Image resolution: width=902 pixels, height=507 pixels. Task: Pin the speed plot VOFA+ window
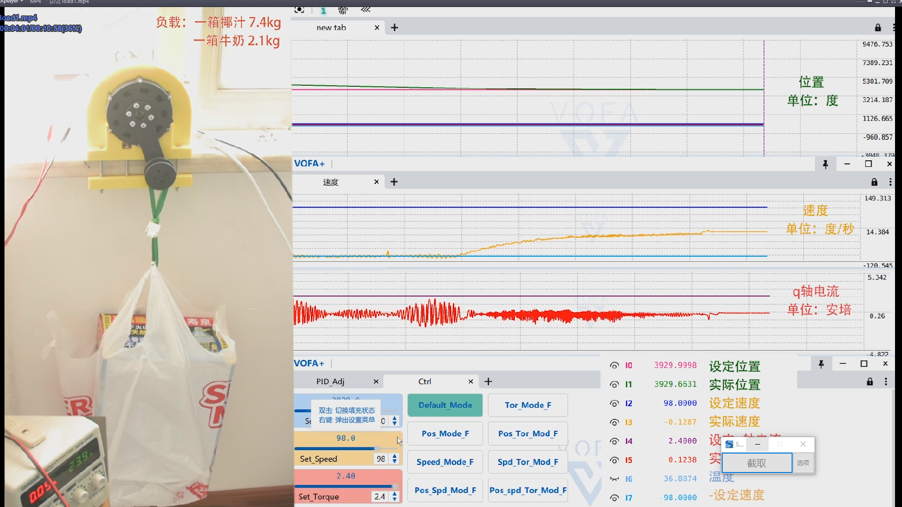pyautogui.click(x=826, y=164)
